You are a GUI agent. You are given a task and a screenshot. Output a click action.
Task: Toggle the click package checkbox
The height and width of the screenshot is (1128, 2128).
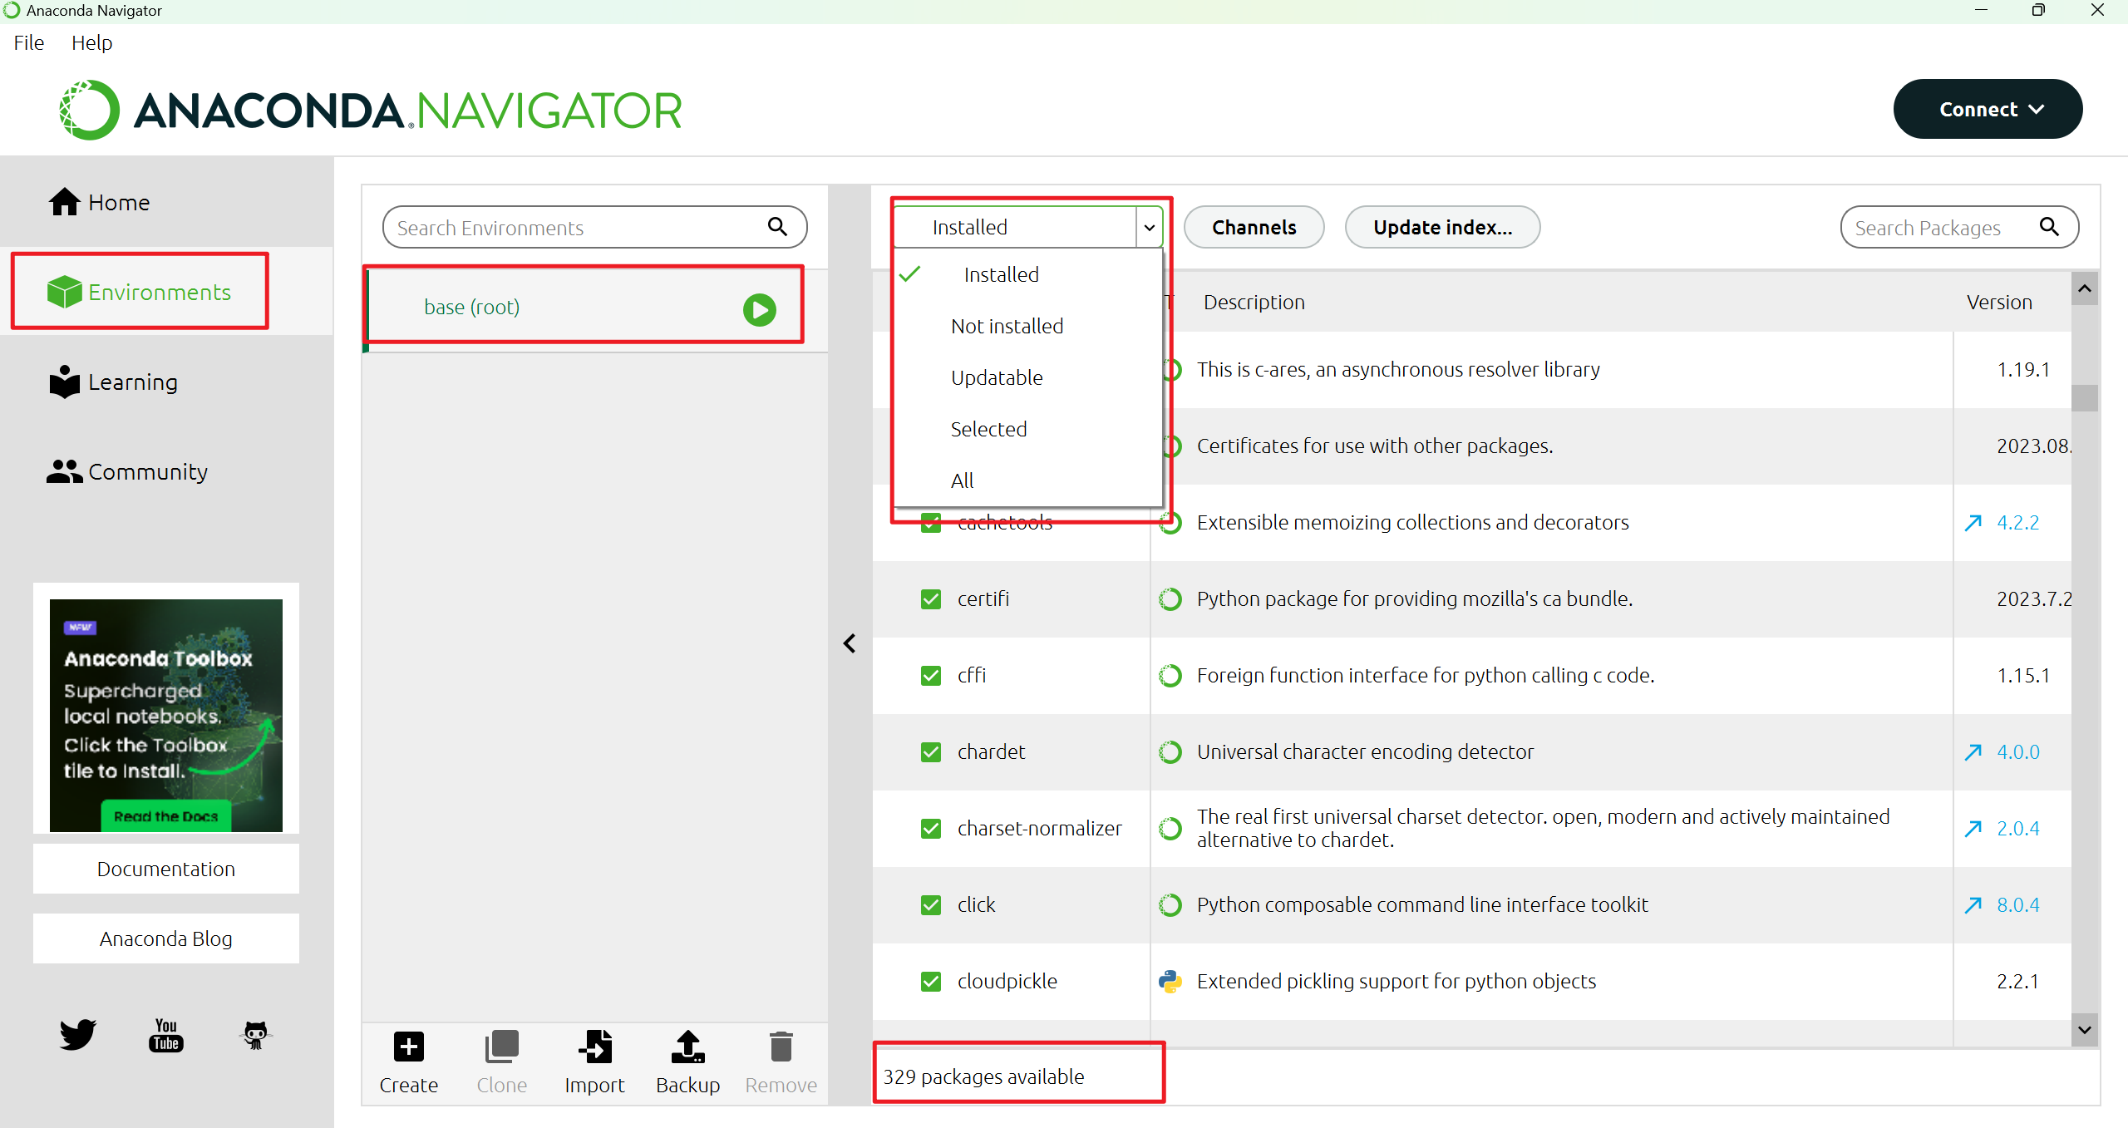point(931,904)
